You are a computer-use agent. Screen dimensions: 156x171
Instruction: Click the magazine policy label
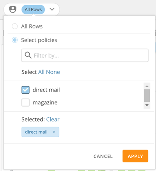pos(45,102)
